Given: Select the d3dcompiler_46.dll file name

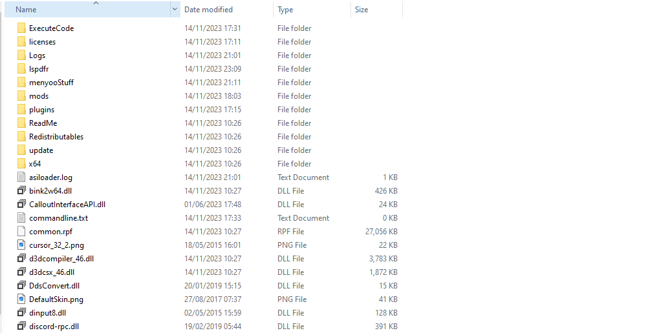Looking at the screenshot, I should tap(61, 259).
